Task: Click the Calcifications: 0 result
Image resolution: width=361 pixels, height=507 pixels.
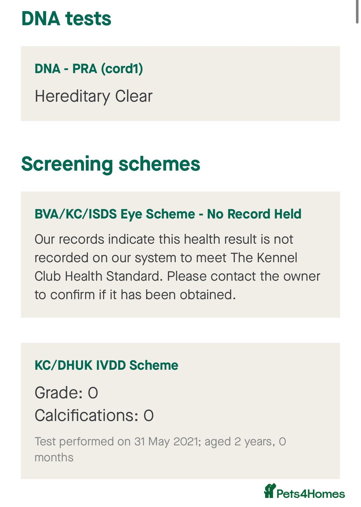Action: [94, 416]
